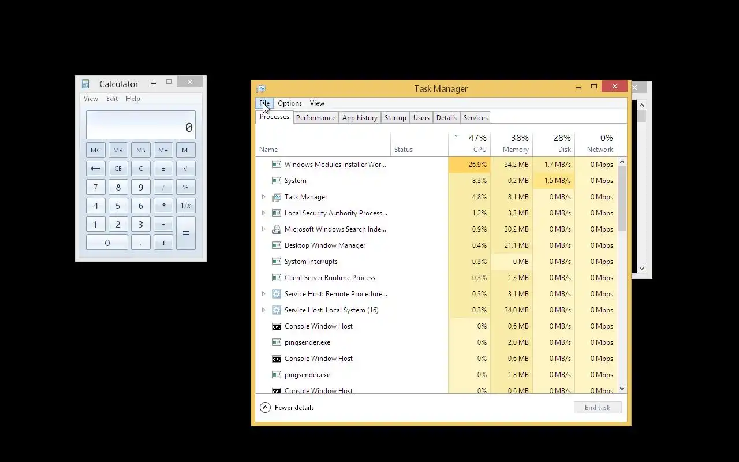Click the process list scrollbar up arrow
Screen dimensions: 739x462
tap(622, 162)
